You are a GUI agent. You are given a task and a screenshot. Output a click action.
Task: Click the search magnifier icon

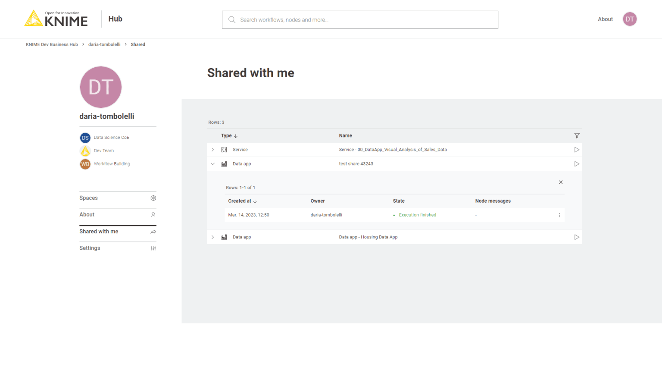coord(232,20)
